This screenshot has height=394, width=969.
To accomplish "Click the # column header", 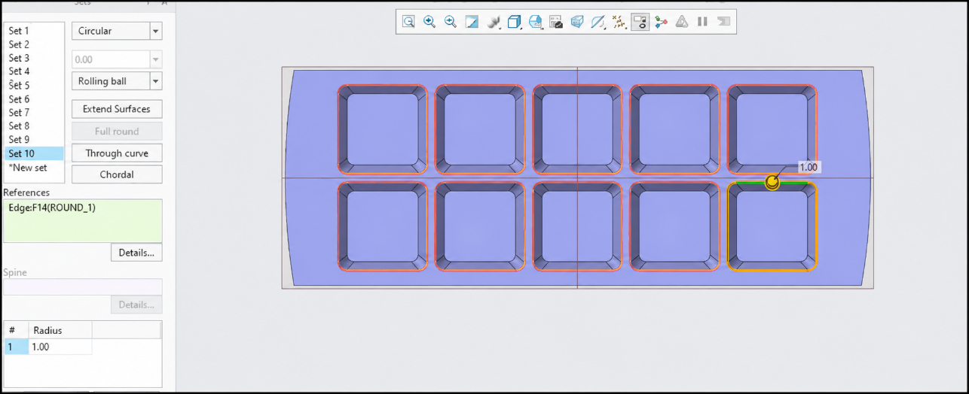I will click(16, 330).
